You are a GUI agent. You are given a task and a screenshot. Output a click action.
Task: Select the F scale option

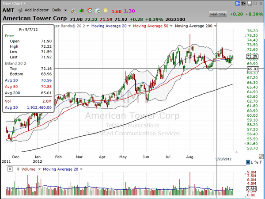pyautogui.click(x=261, y=162)
